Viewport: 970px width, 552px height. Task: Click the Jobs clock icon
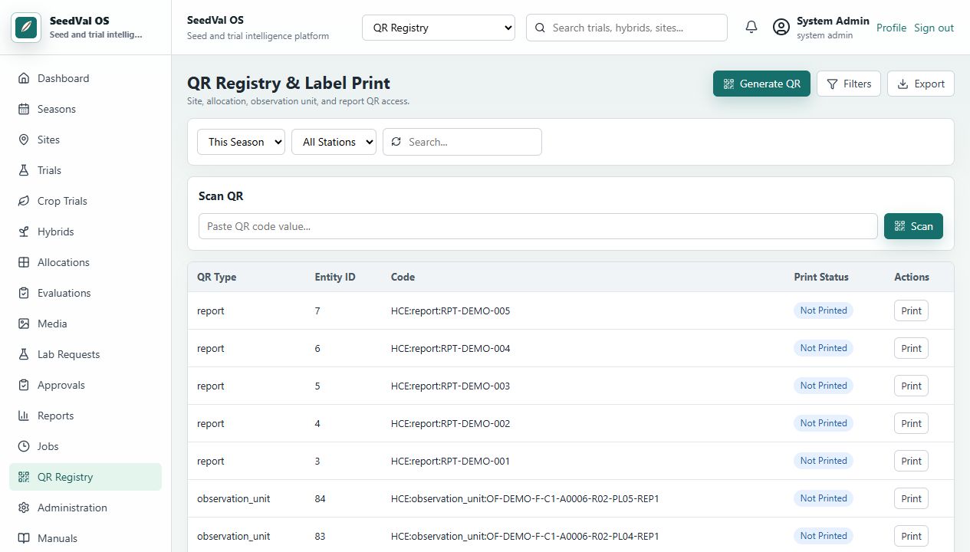point(24,446)
